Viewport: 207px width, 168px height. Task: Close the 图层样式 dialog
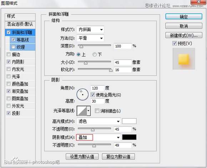coord(198,2)
